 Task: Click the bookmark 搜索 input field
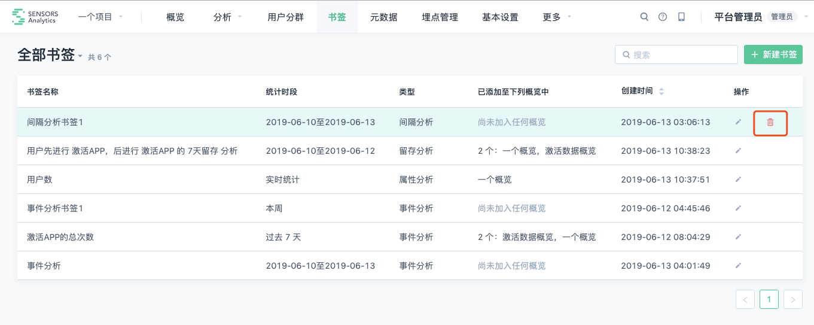coord(676,54)
